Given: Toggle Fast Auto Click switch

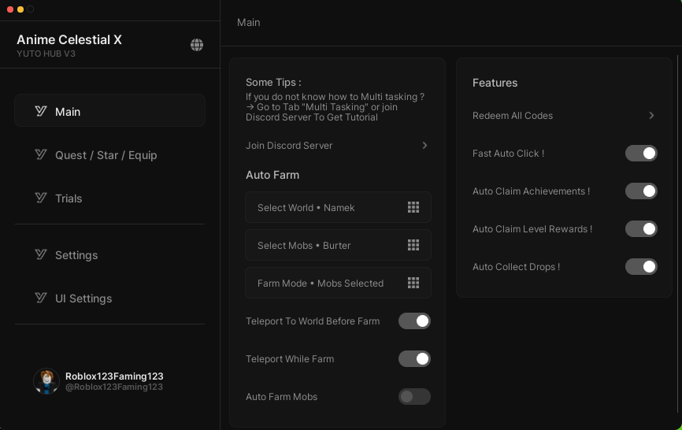Looking at the screenshot, I should pyautogui.click(x=641, y=153).
